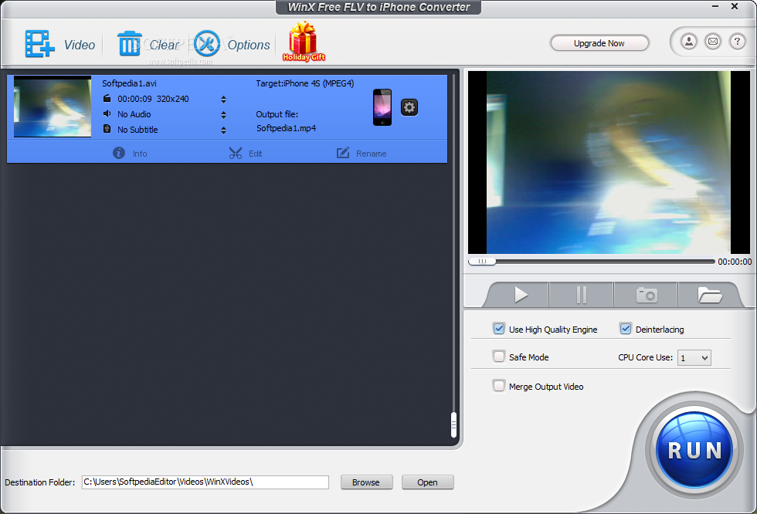
Task: Click the email envelope icon
Action: coord(713,42)
